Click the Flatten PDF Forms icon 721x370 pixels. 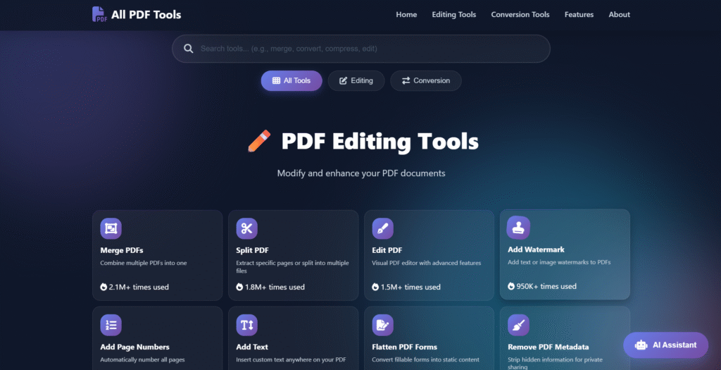382,325
